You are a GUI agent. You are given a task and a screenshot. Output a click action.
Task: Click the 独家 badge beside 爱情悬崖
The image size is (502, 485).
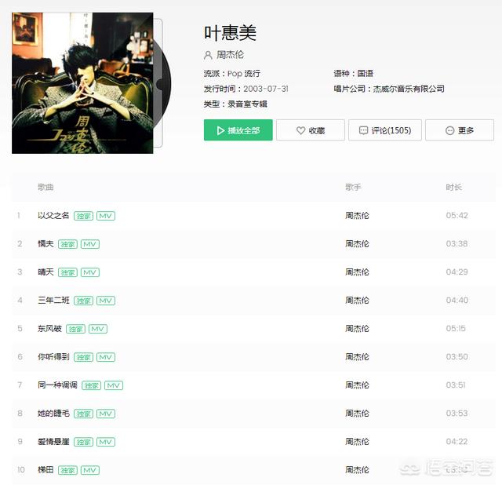click(x=84, y=442)
